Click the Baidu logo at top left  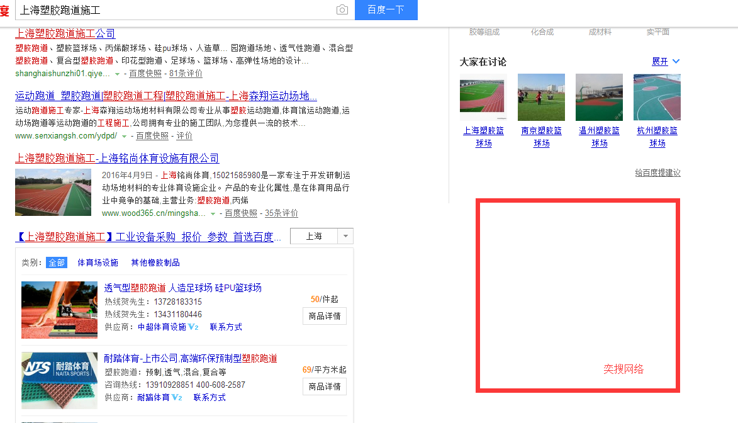4,10
